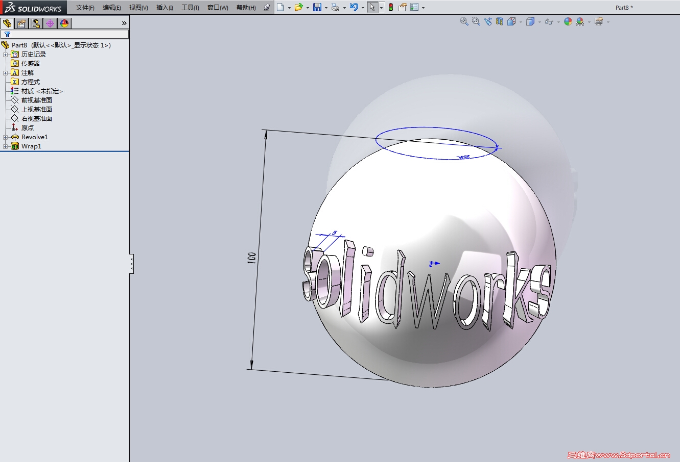Undo the last action with the blue arrow
This screenshot has height=462, width=680.
tap(354, 7)
